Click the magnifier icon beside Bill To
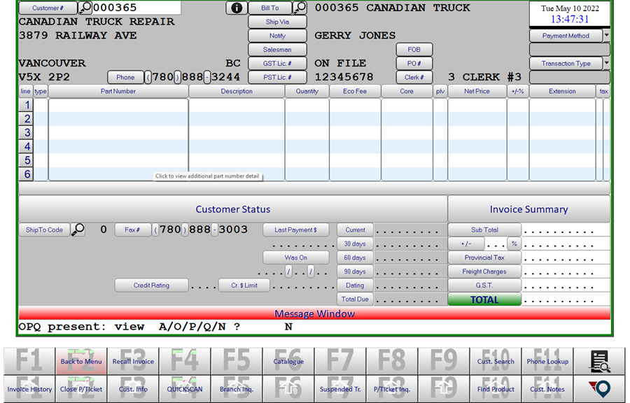The image size is (630, 403). pyautogui.click(x=300, y=8)
